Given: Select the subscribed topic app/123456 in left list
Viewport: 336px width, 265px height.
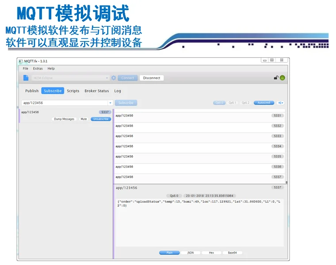Looking at the screenshot, I should 65,116.
